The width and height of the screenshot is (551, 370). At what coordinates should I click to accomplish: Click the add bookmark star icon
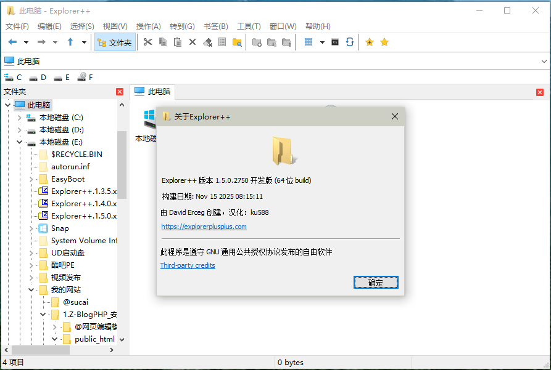(x=370, y=42)
